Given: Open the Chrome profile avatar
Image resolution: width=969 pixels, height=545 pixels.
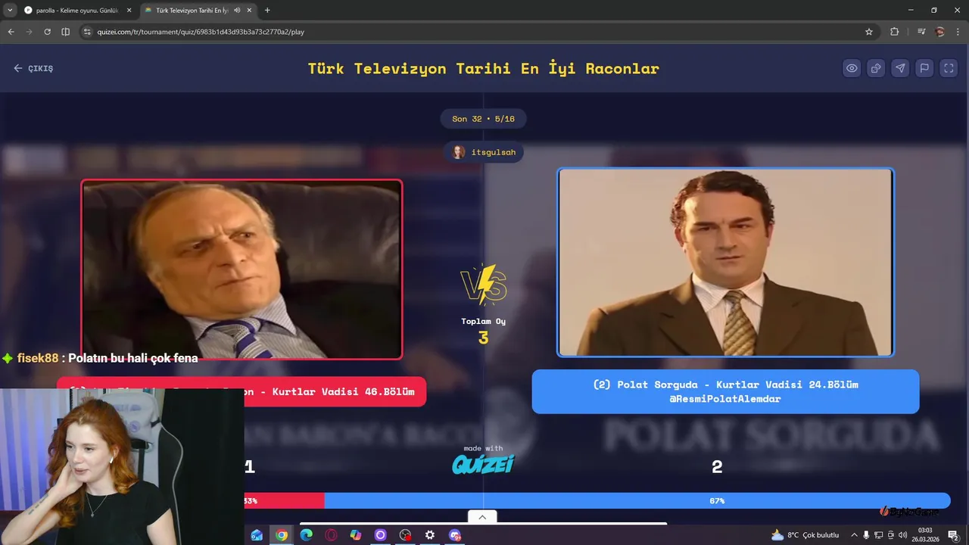Looking at the screenshot, I should point(939,32).
